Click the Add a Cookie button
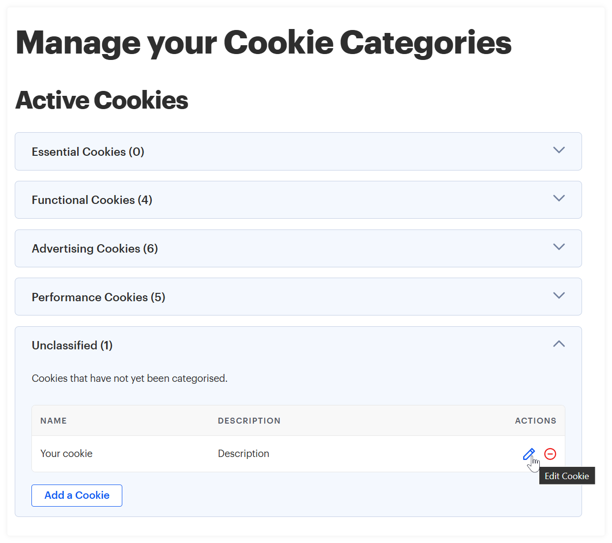This screenshot has height=543, width=612. [x=77, y=495]
